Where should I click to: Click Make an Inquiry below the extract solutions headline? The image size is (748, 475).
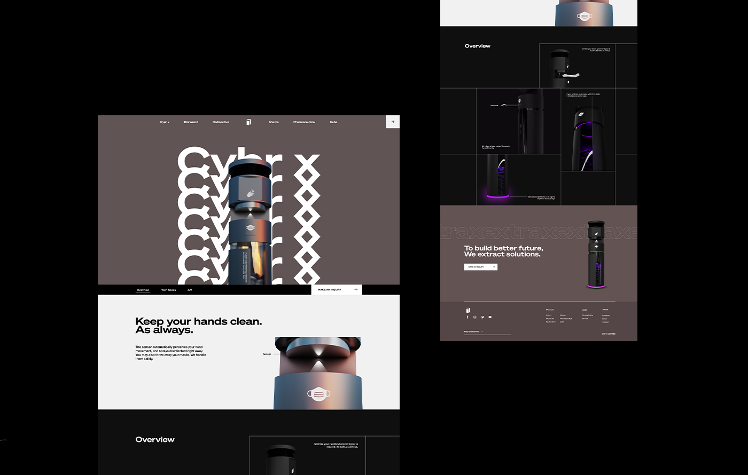(480, 267)
